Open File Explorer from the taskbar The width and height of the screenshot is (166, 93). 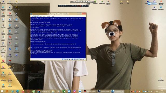(x=53, y=91)
